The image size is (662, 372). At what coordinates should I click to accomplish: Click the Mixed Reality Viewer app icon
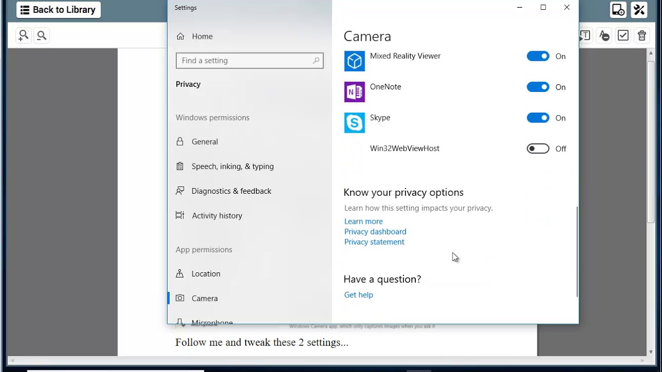tap(354, 61)
